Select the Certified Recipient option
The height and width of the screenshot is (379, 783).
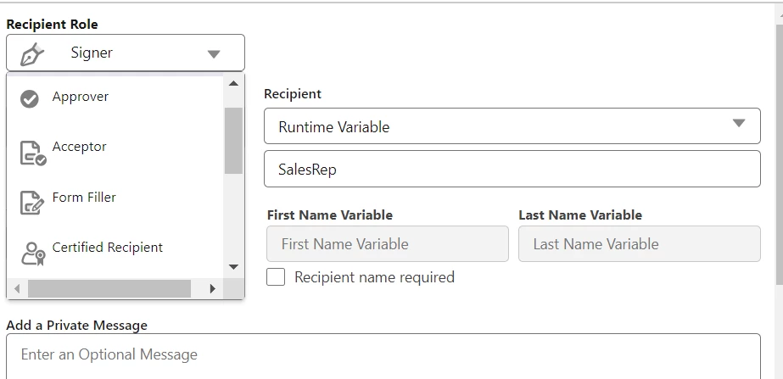108,248
